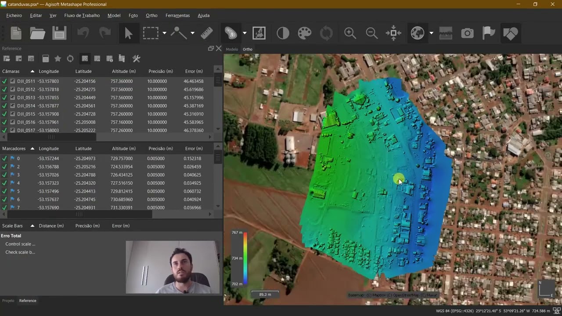Undo the last action
The height and width of the screenshot is (316, 562).
coord(83,33)
